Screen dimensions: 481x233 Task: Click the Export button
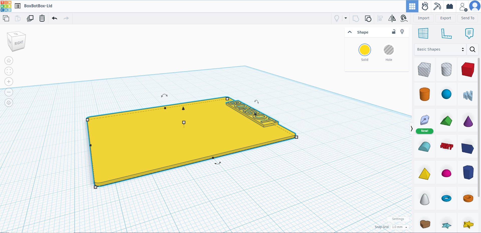(446, 18)
